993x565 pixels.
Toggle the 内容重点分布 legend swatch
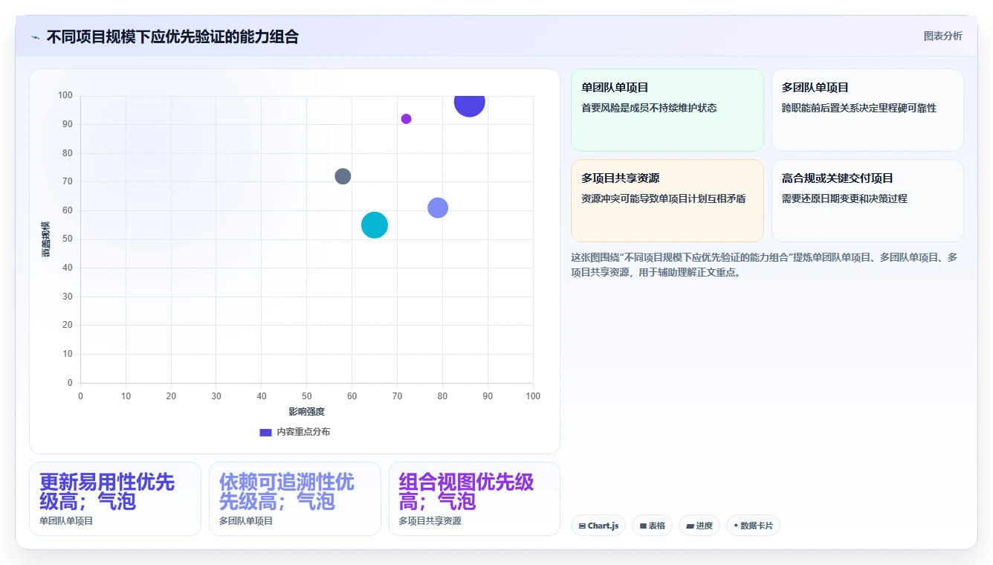265,432
